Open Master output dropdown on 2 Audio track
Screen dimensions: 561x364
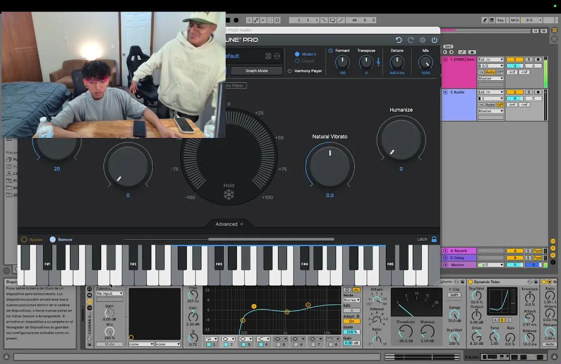(x=491, y=111)
